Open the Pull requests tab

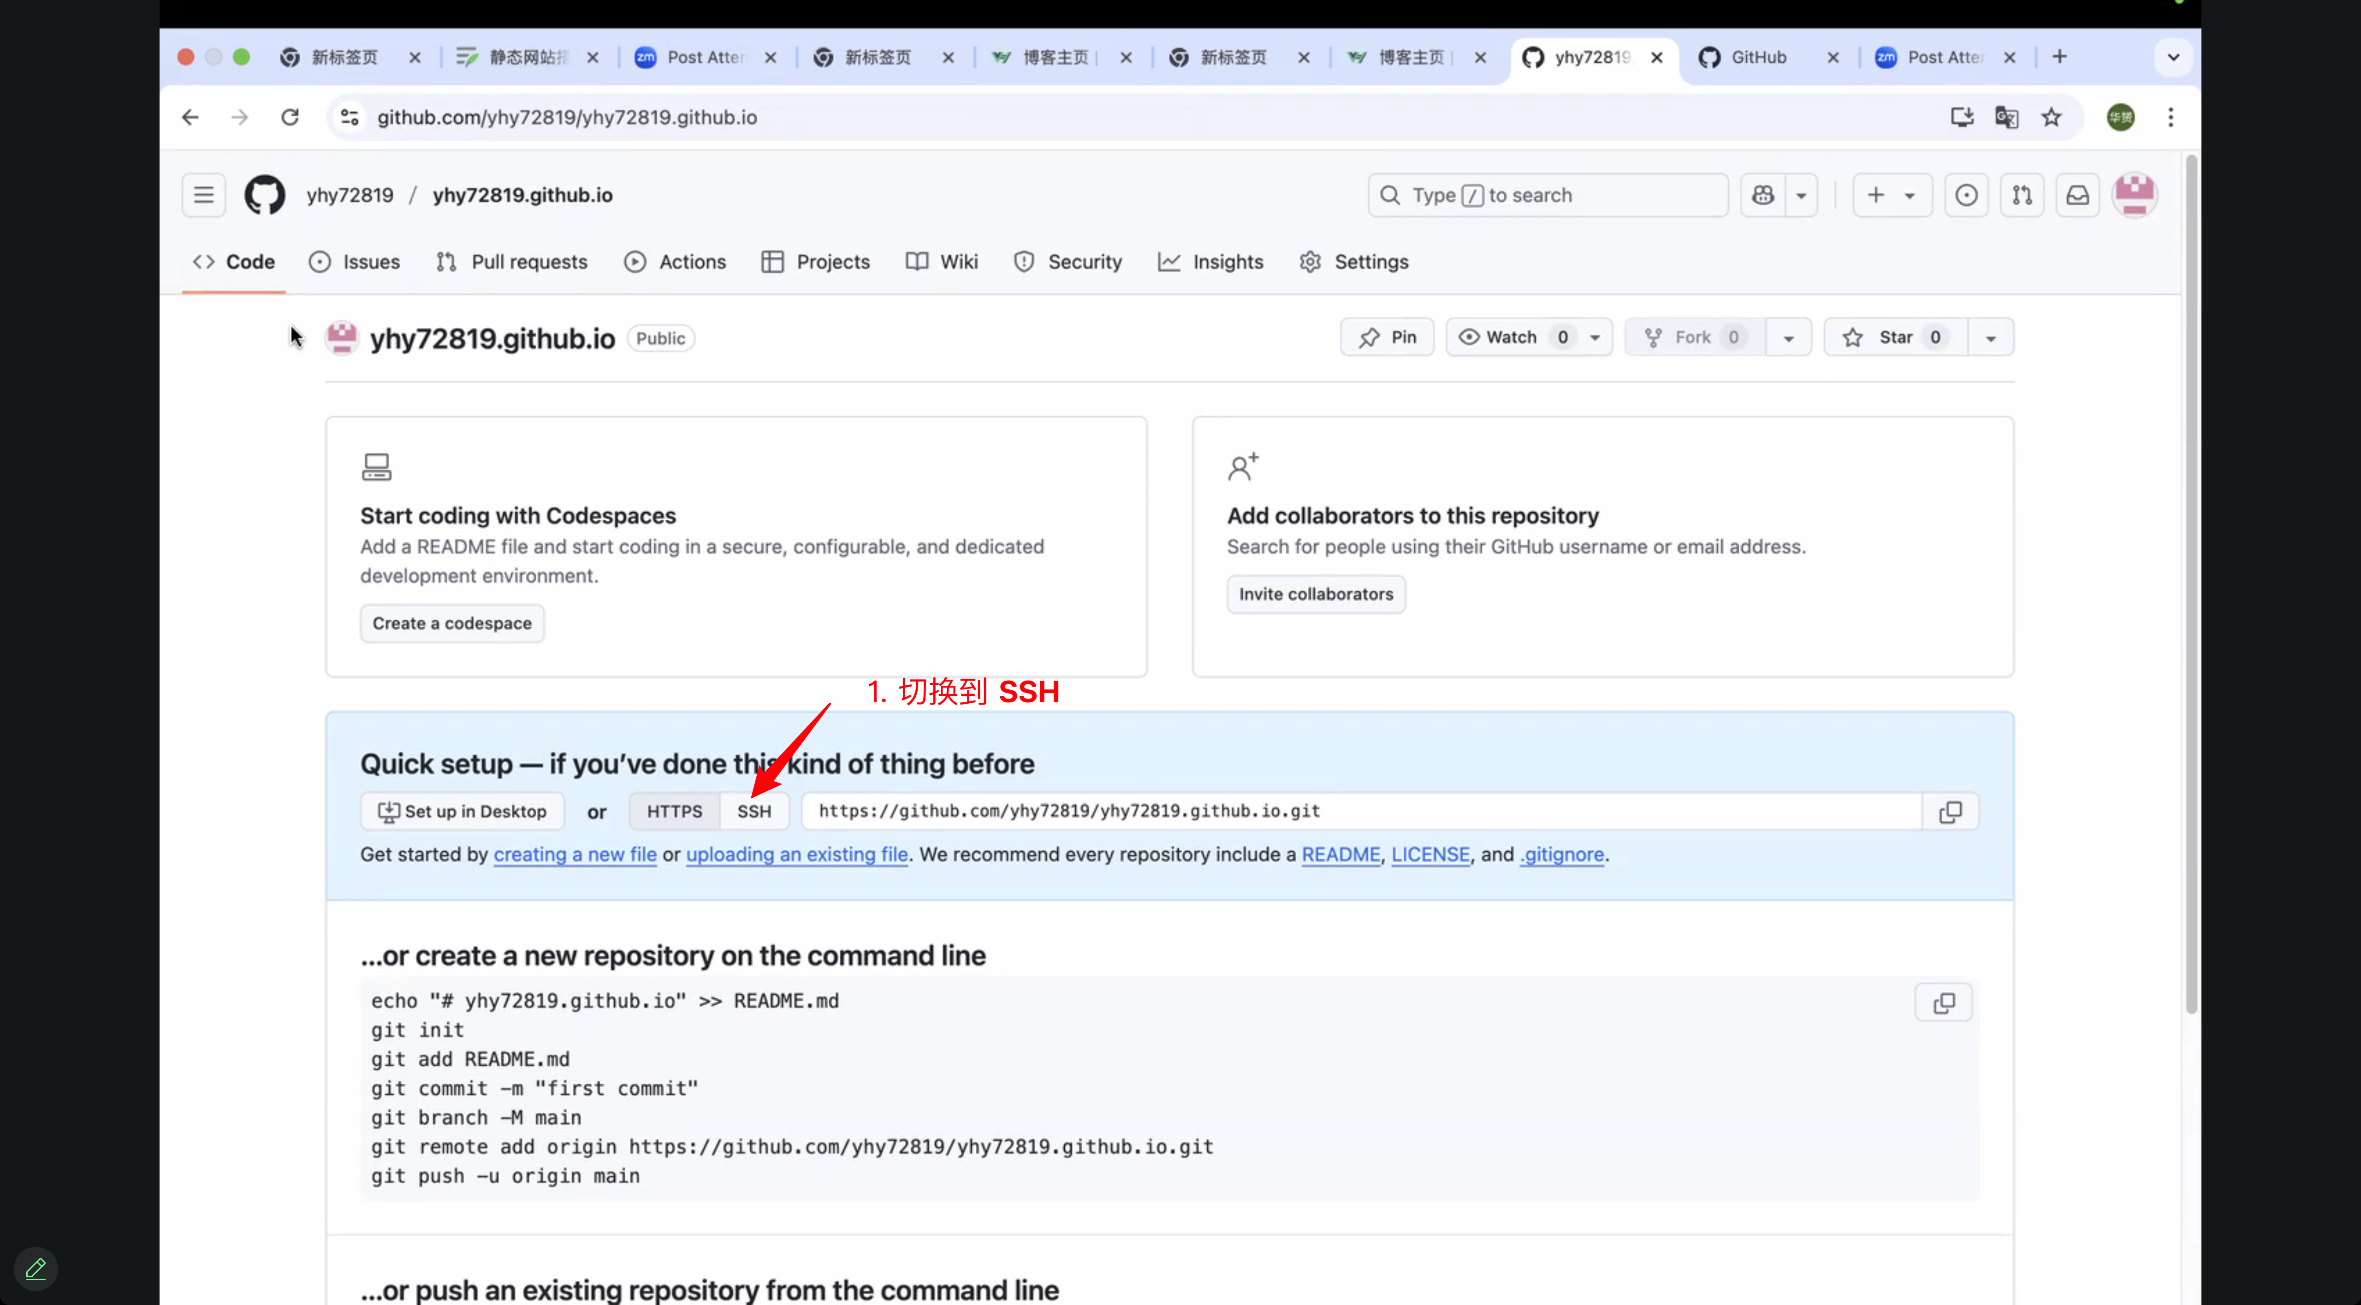click(x=512, y=262)
